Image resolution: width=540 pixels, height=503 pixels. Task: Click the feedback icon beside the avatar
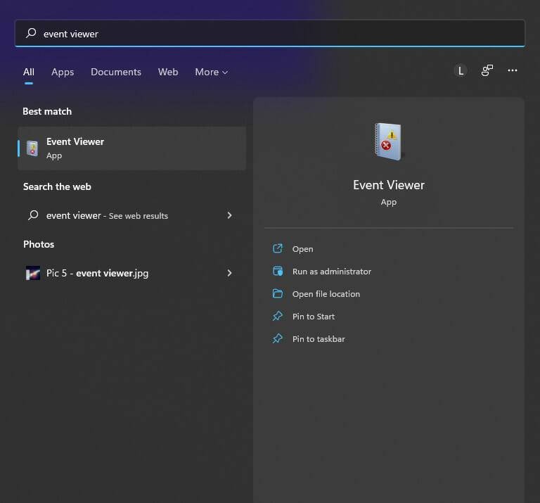click(487, 71)
